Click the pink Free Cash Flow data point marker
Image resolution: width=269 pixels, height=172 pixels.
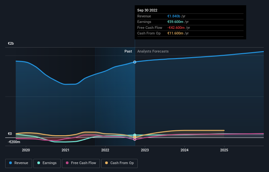coord(135,140)
